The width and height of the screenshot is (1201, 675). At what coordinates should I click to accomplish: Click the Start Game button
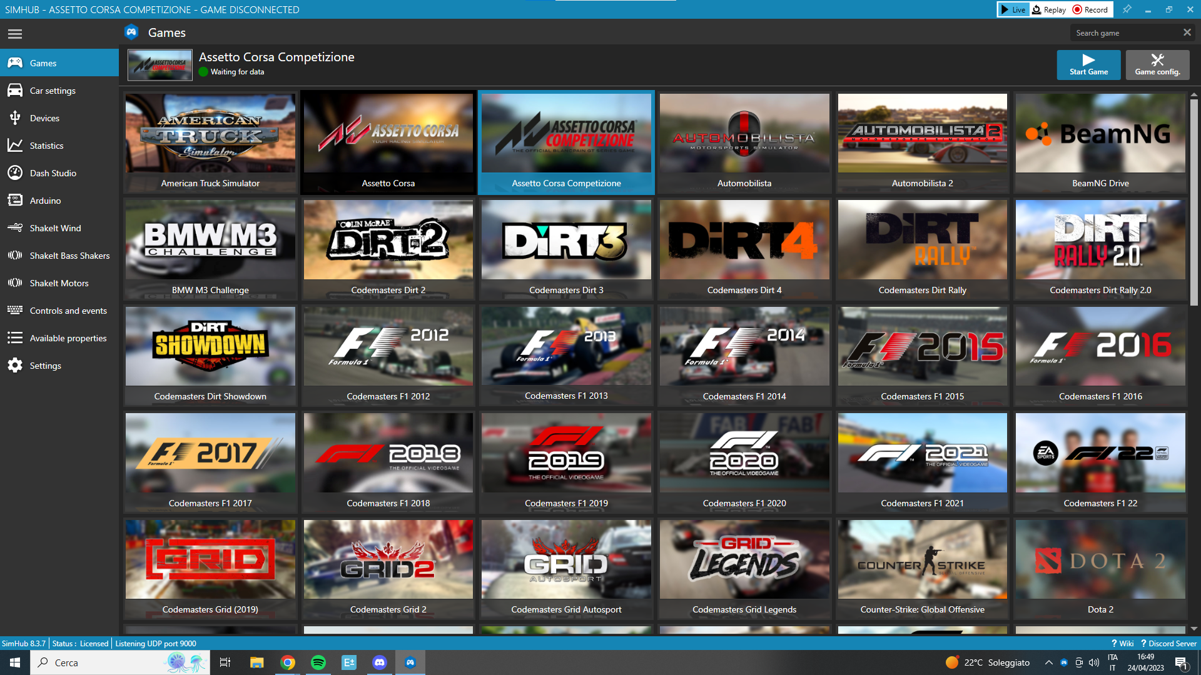click(x=1088, y=64)
